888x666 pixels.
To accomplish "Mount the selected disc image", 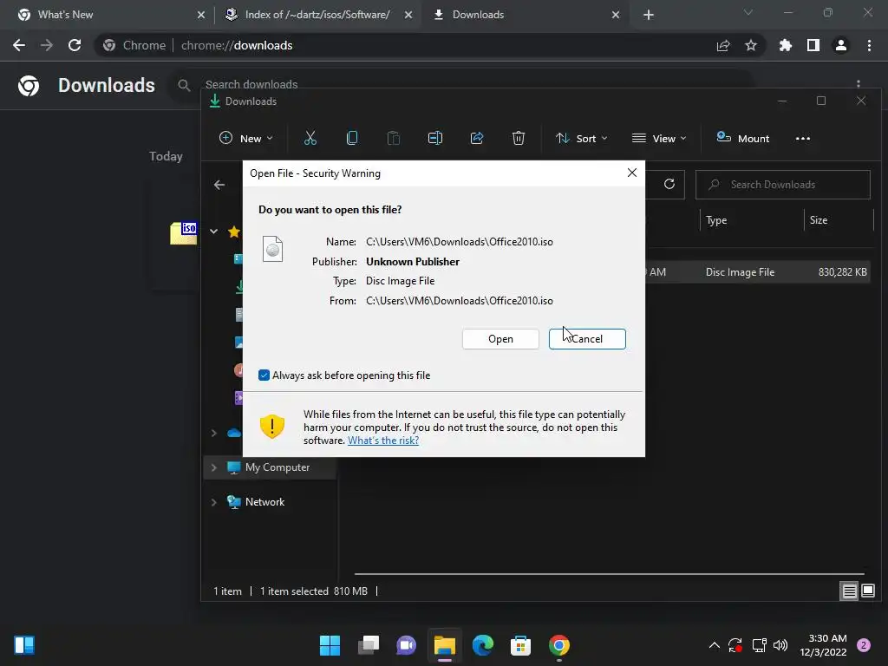I will [x=742, y=138].
